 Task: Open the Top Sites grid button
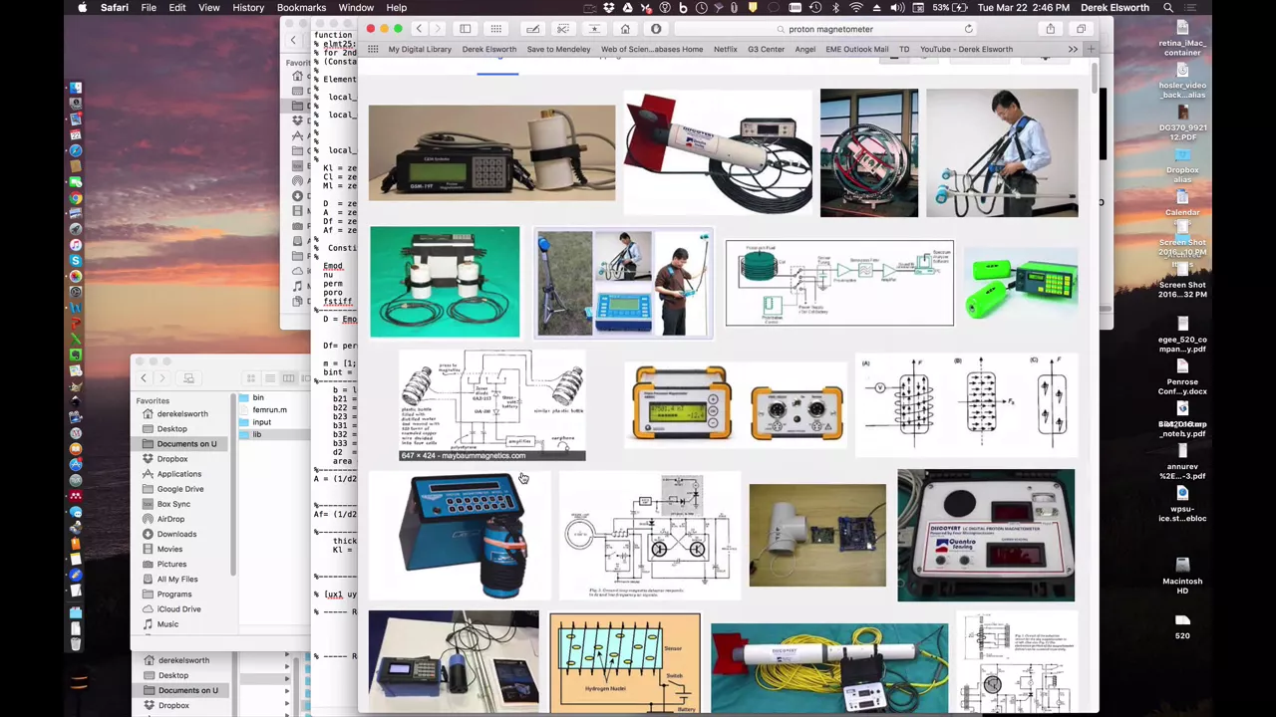pos(495,29)
